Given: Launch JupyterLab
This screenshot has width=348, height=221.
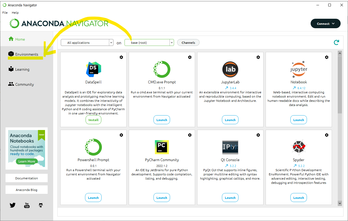Looking at the screenshot, I should pos(230,120).
